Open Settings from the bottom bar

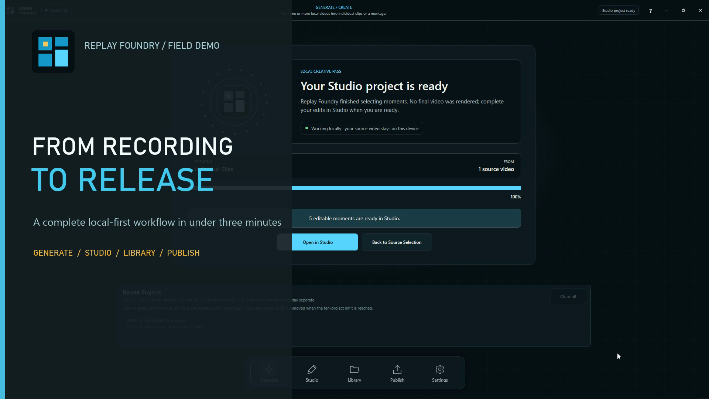pyautogui.click(x=440, y=373)
